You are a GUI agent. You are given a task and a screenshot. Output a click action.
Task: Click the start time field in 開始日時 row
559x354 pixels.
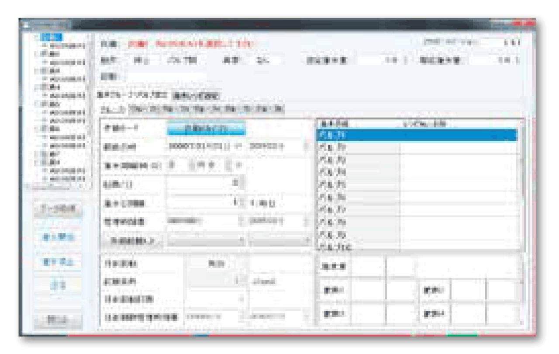[279, 146]
